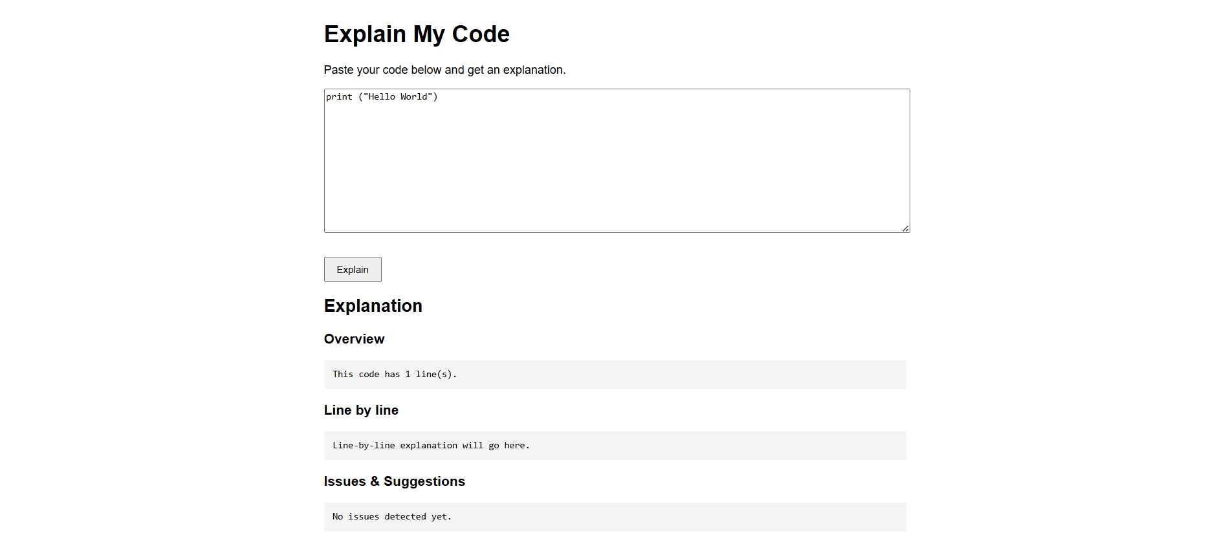Click the "Explain My Code" page title
Image resolution: width=1226 pixels, height=557 pixels.
417,34
